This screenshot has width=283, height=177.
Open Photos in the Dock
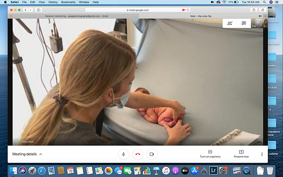(x=108, y=171)
